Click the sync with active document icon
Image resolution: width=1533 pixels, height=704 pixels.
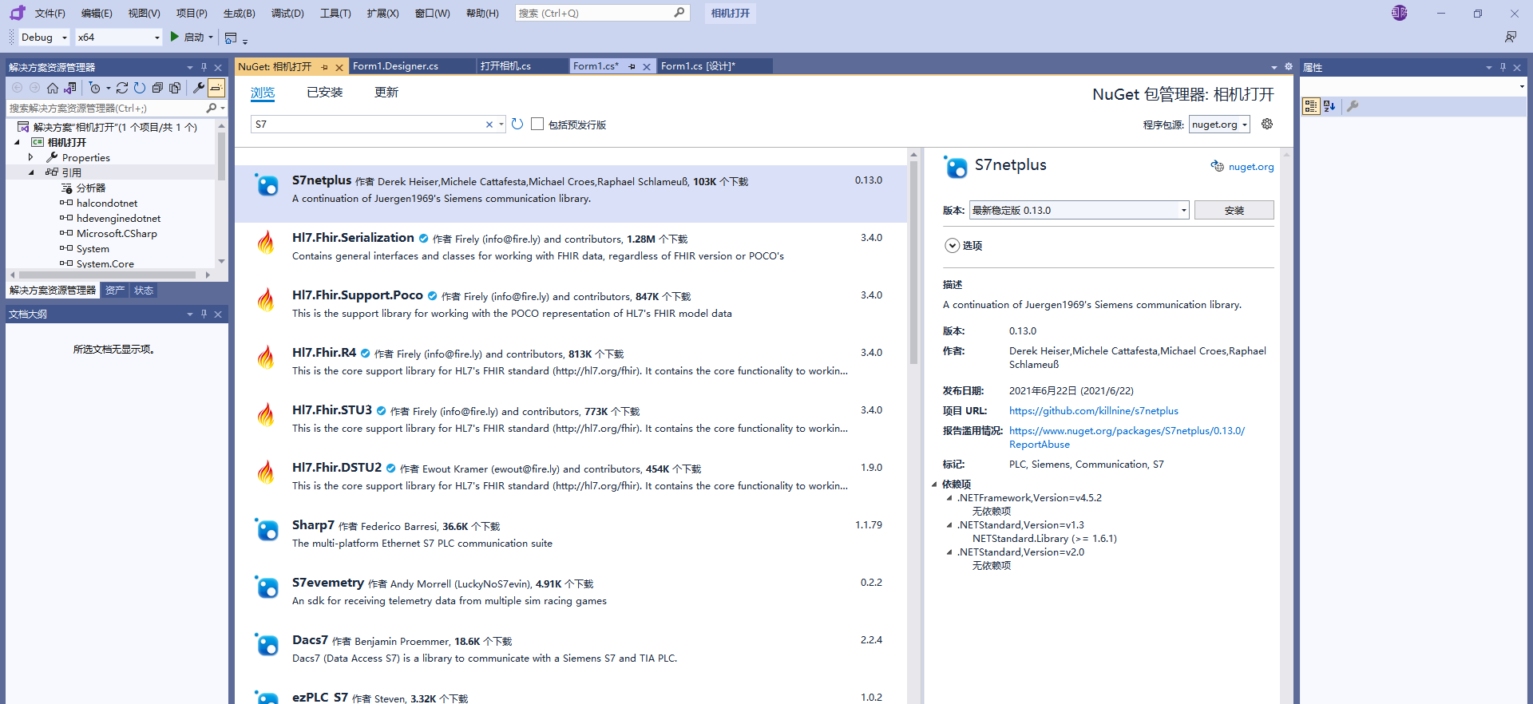coord(122,88)
